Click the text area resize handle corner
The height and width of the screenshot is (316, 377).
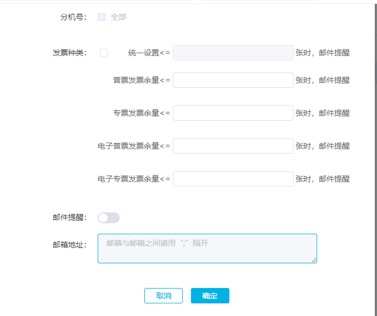point(314,260)
